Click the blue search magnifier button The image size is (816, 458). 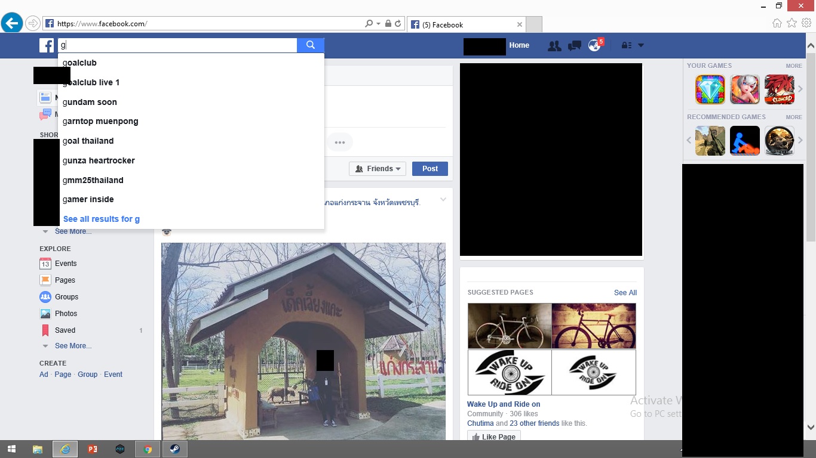coord(311,45)
